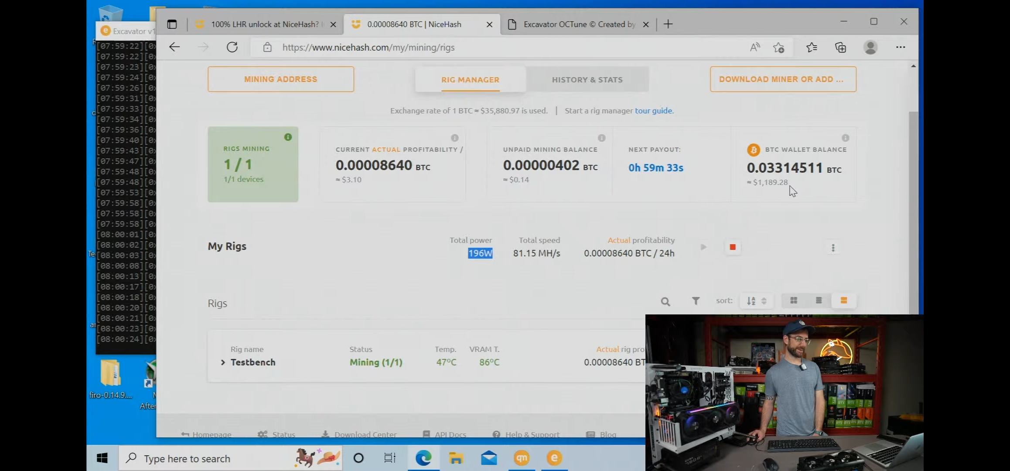Image resolution: width=1010 pixels, height=471 pixels.
Task: Close the 100% LHR unlock tab
Action: click(x=333, y=24)
